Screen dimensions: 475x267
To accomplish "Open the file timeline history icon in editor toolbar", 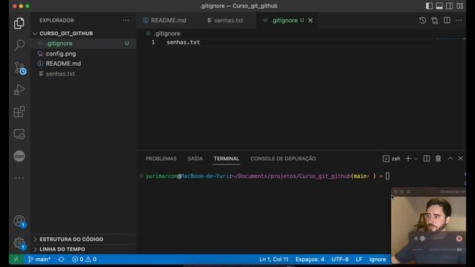I will [422, 20].
